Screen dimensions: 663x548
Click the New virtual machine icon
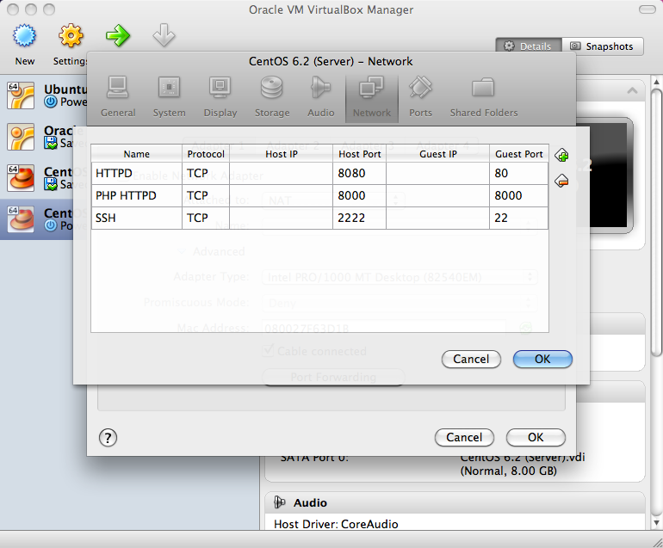24,36
